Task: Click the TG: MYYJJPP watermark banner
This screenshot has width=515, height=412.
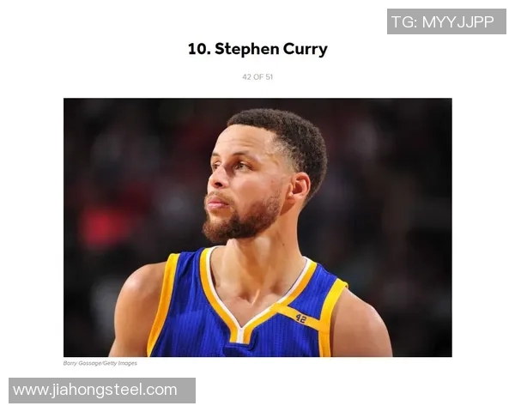Action: pos(446,21)
